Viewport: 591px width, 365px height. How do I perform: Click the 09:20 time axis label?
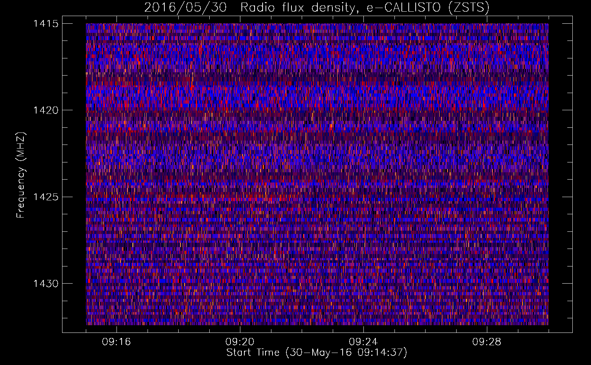coord(240,342)
